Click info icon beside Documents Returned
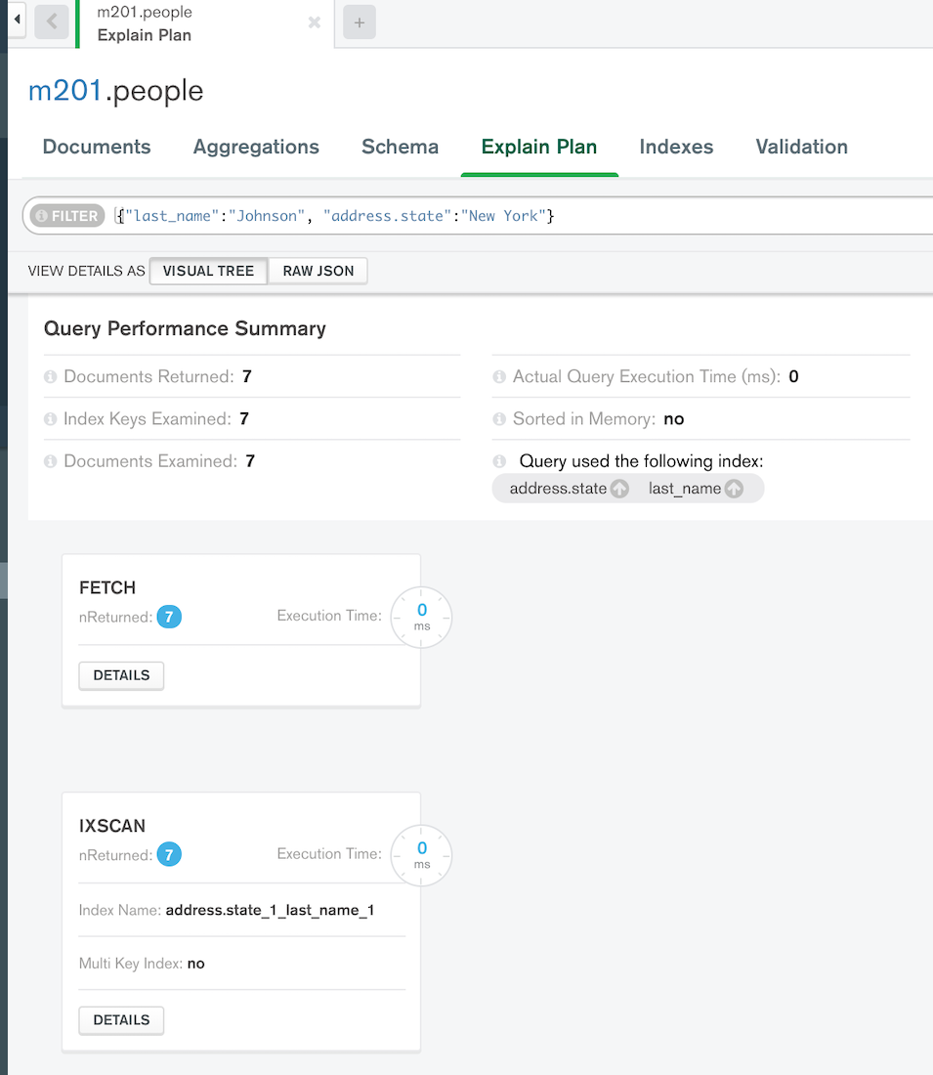 point(50,376)
